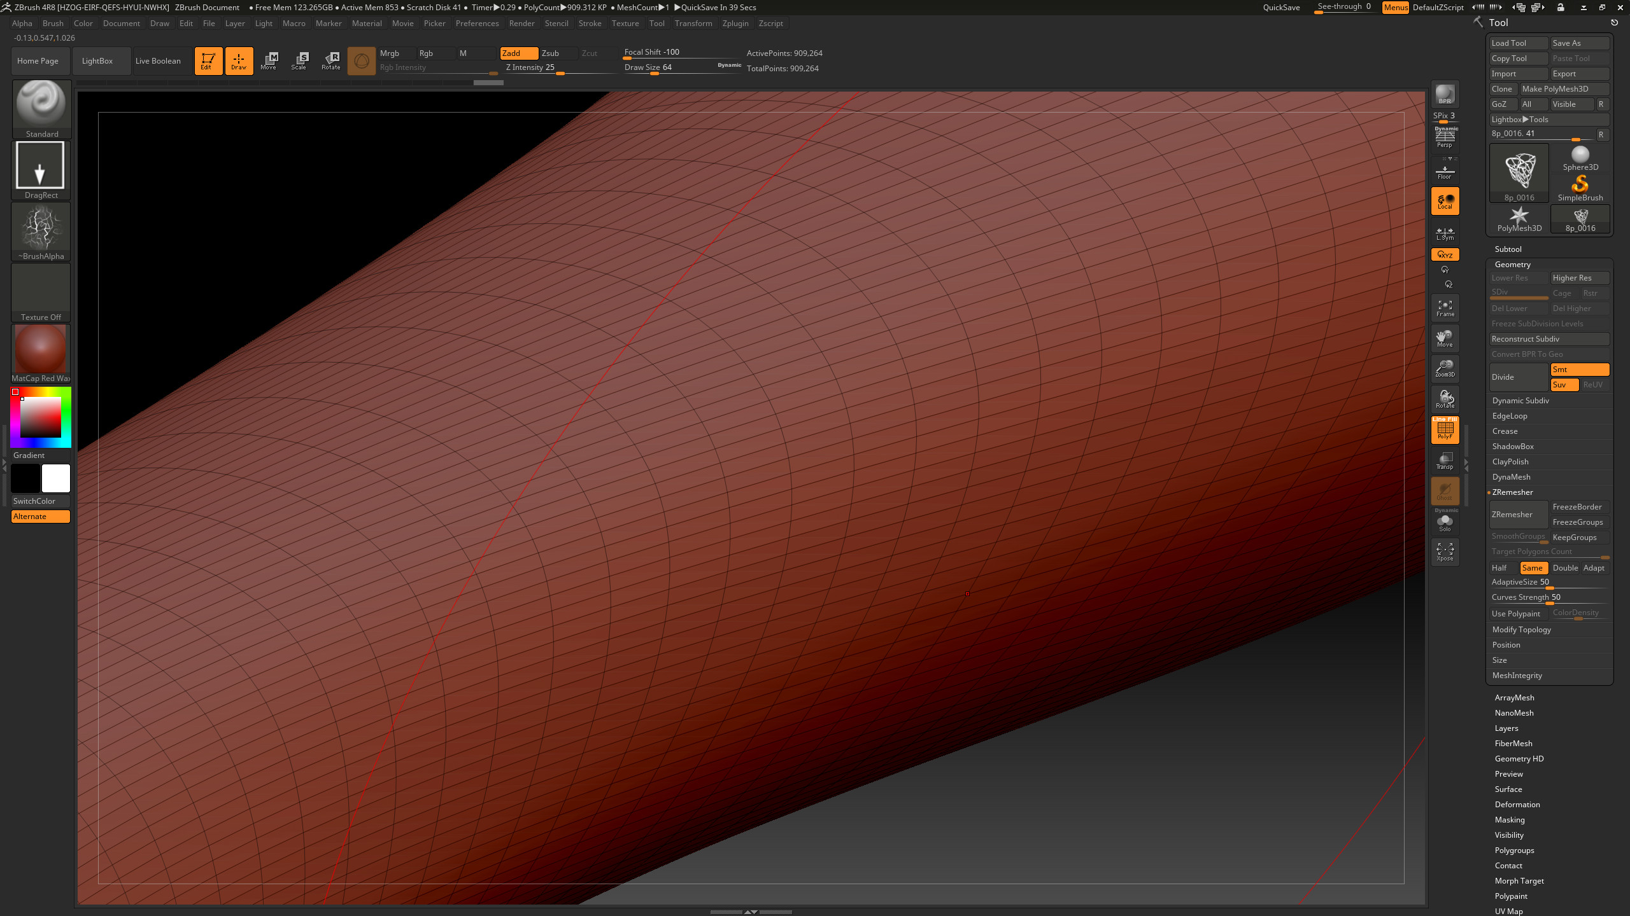
Task: Expand Dynamic Subdiv section
Action: [1520, 401]
